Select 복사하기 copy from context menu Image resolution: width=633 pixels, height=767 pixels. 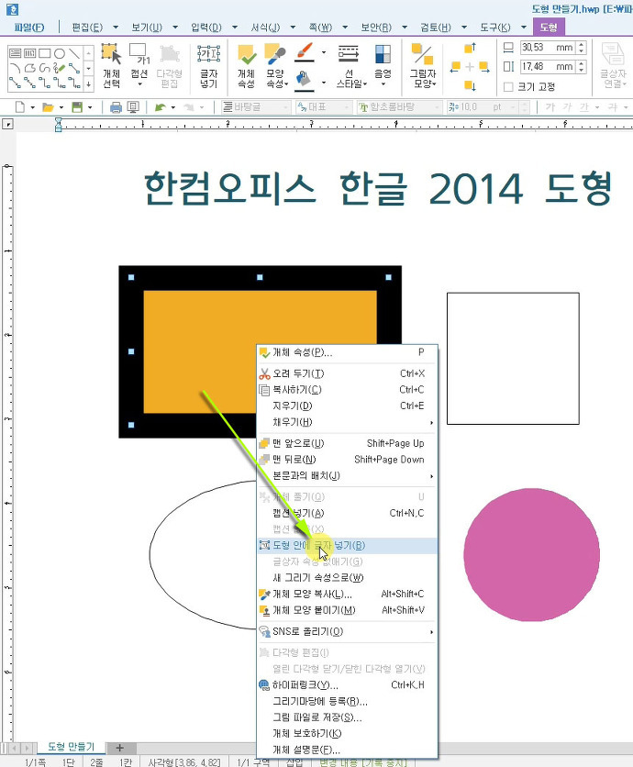(347, 390)
